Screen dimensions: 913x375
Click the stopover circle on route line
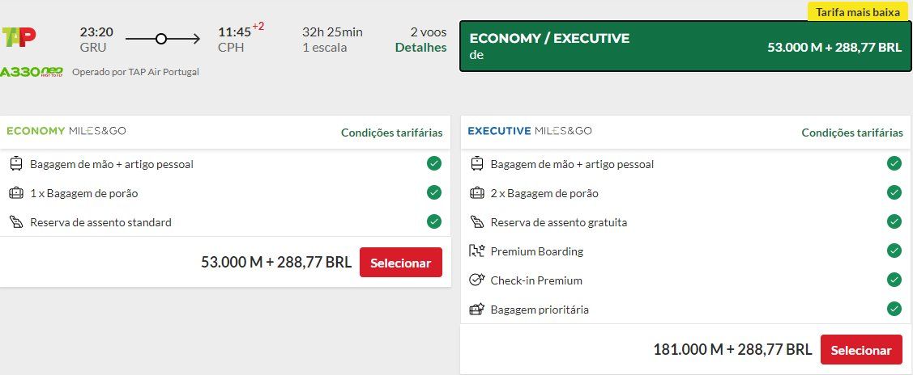(161, 38)
